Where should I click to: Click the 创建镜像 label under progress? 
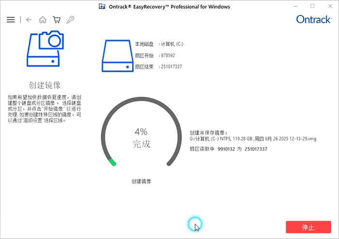pos(141,181)
